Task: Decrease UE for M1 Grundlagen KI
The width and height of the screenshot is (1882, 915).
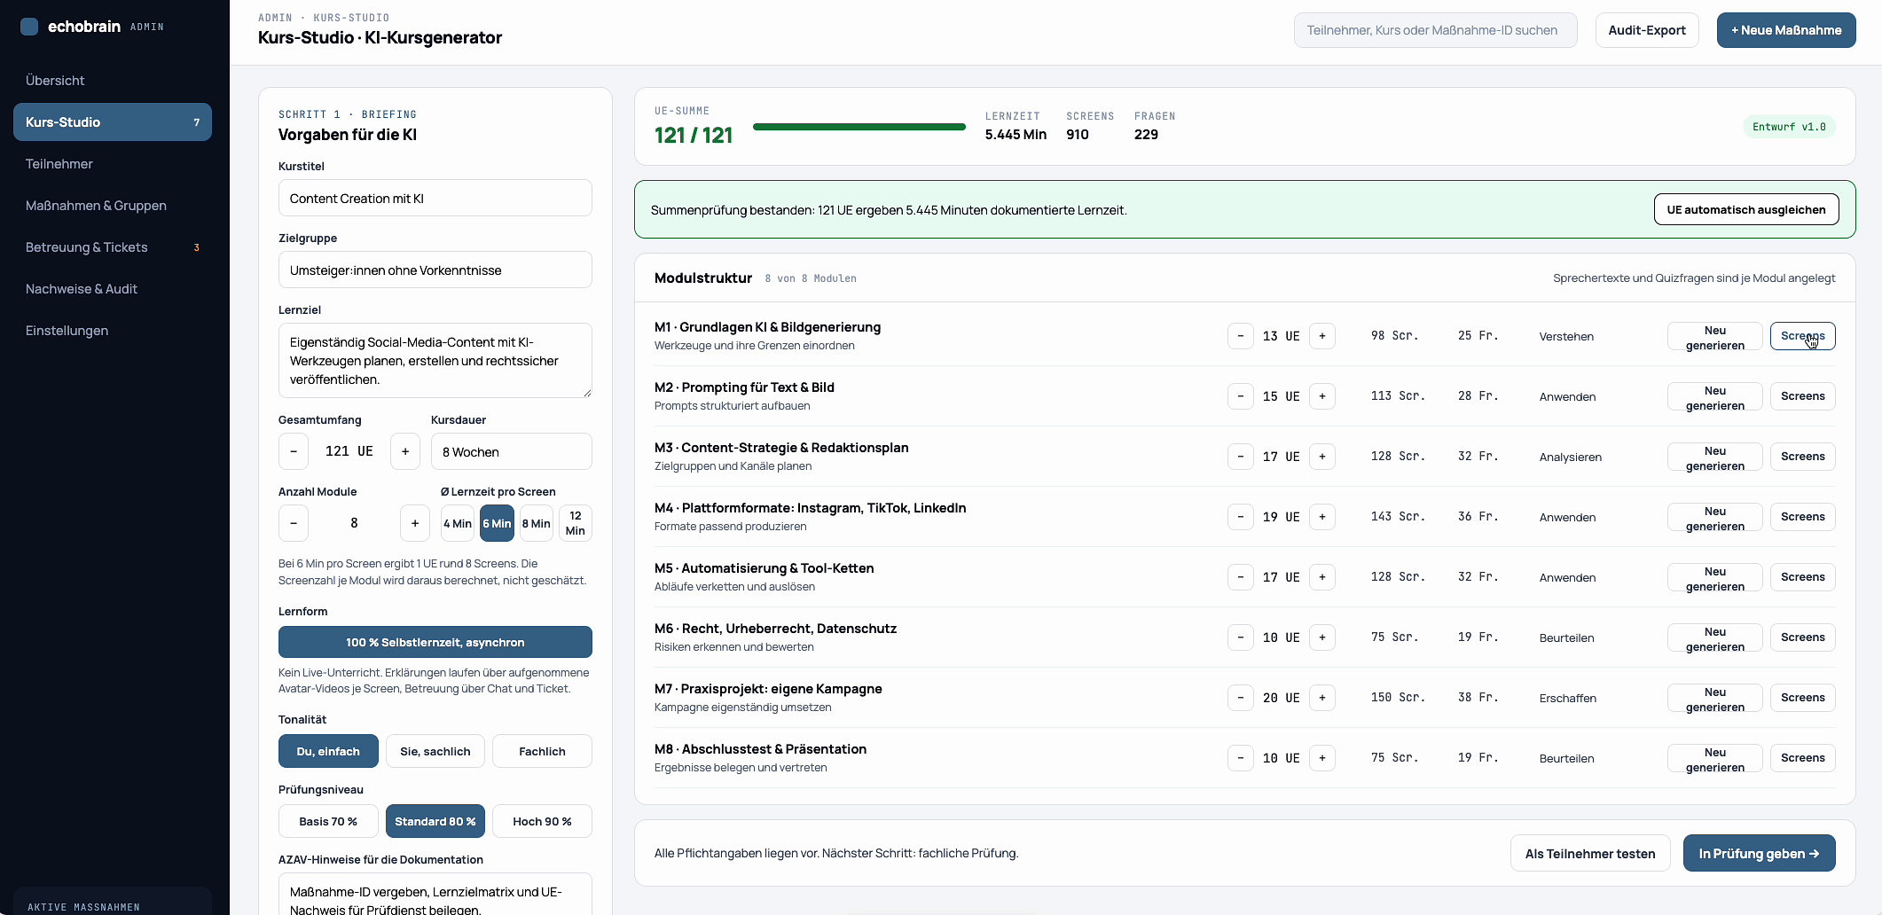Action: tap(1241, 336)
